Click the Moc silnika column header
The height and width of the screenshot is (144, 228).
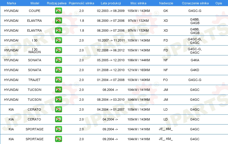(138, 3)
